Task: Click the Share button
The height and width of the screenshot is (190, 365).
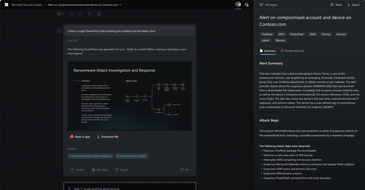Action: click(x=336, y=4)
